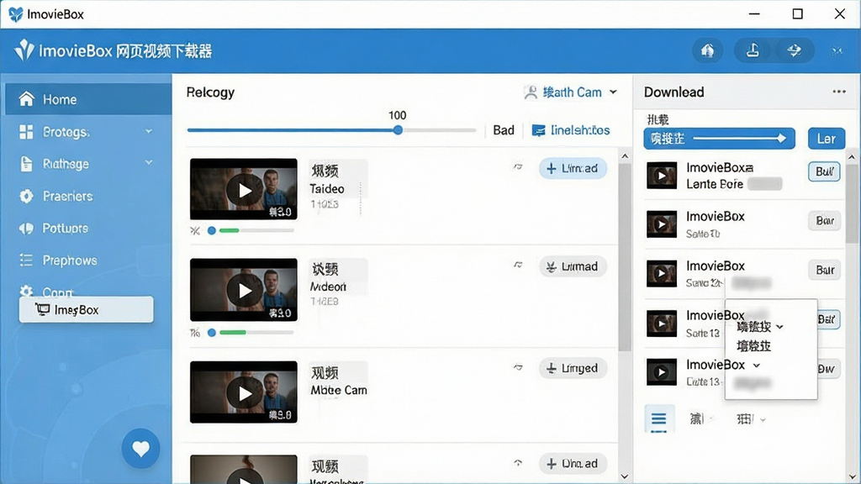The height and width of the screenshot is (484, 861).
Task: Click the Ler button in the Download panel
Action: coord(827,139)
